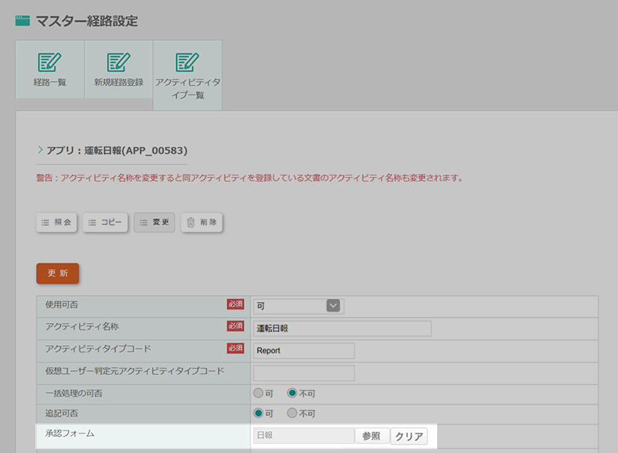Click the orange 更新 button
Screen dimensions: 618x453
pos(57,273)
